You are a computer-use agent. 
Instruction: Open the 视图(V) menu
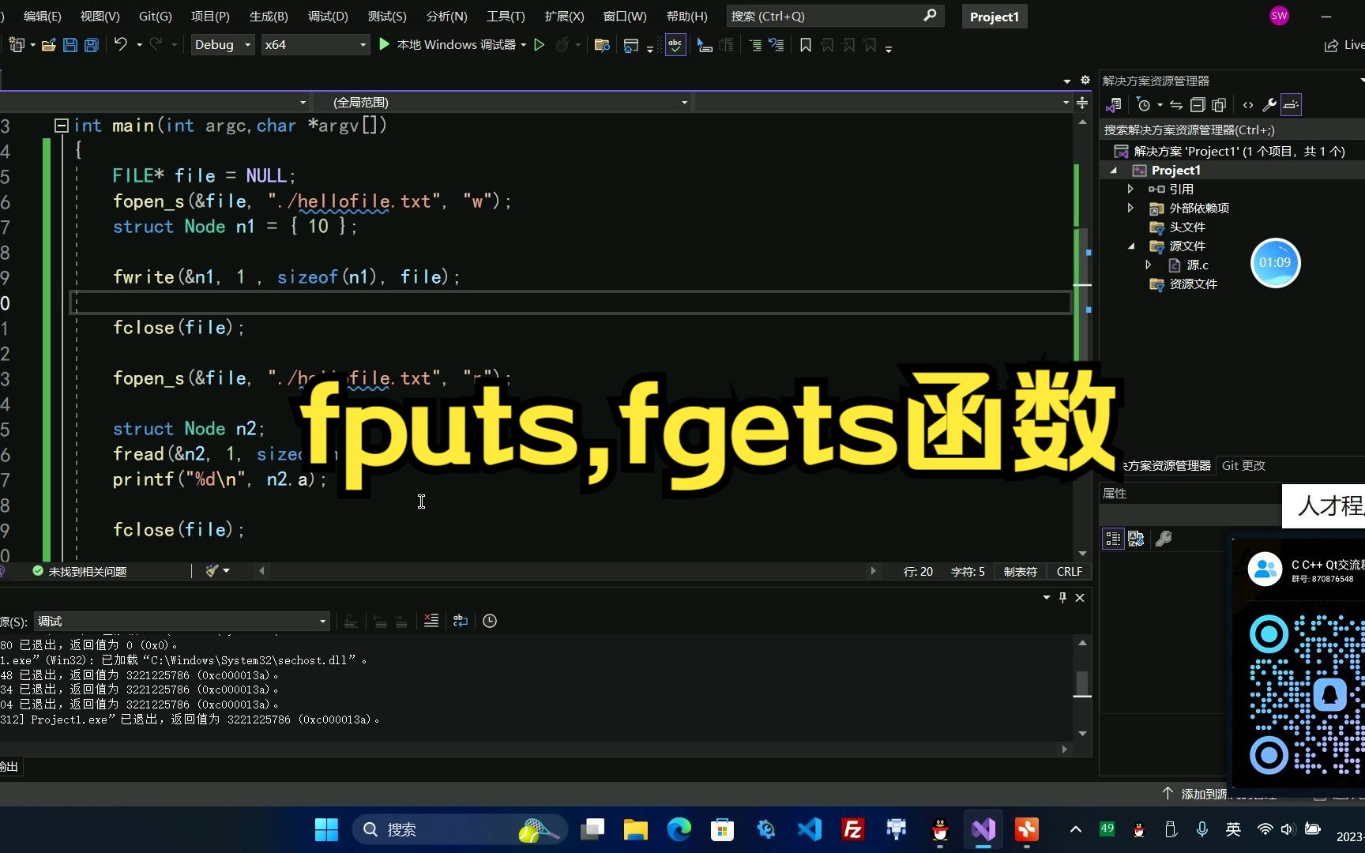coord(100,16)
